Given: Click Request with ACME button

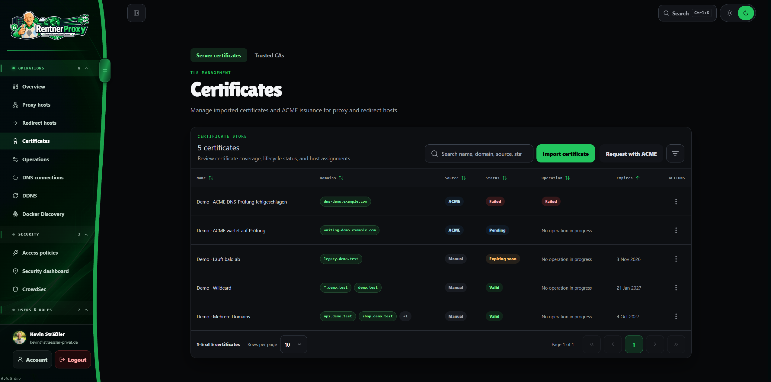Looking at the screenshot, I should click(631, 154).
